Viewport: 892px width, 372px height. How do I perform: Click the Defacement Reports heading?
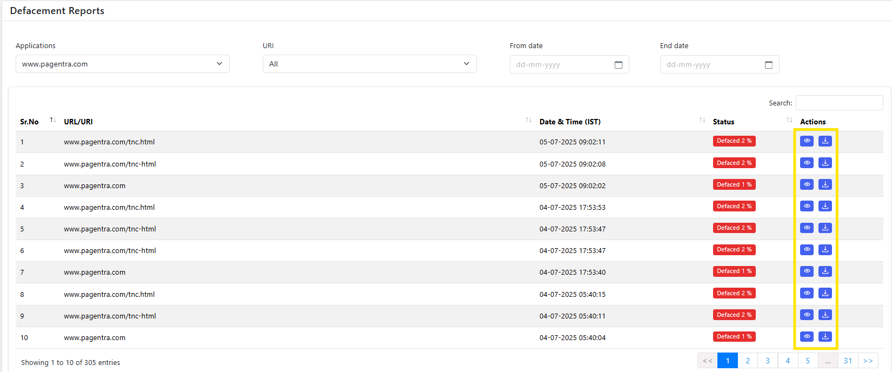click(57, 11)
